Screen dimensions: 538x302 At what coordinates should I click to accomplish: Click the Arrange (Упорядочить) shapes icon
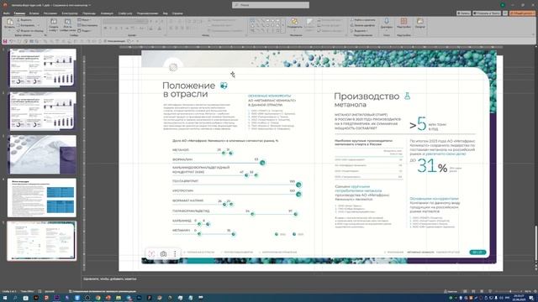(294, 22)
